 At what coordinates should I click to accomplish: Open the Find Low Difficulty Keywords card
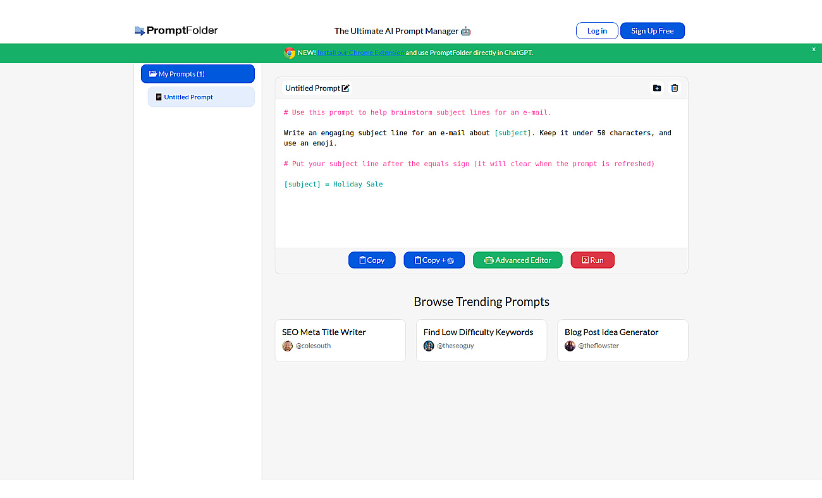tap(481, 341)
